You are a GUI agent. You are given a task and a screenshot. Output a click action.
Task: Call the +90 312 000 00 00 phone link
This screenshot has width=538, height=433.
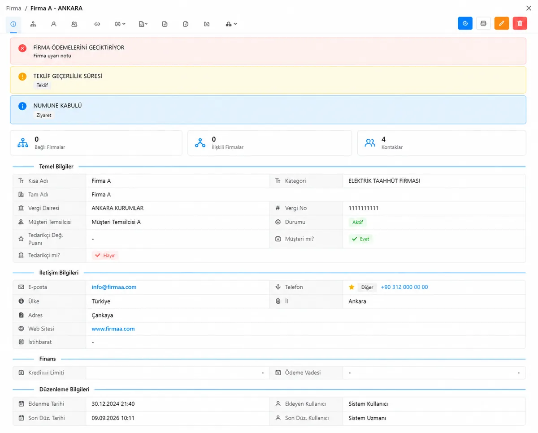[404, 287]
